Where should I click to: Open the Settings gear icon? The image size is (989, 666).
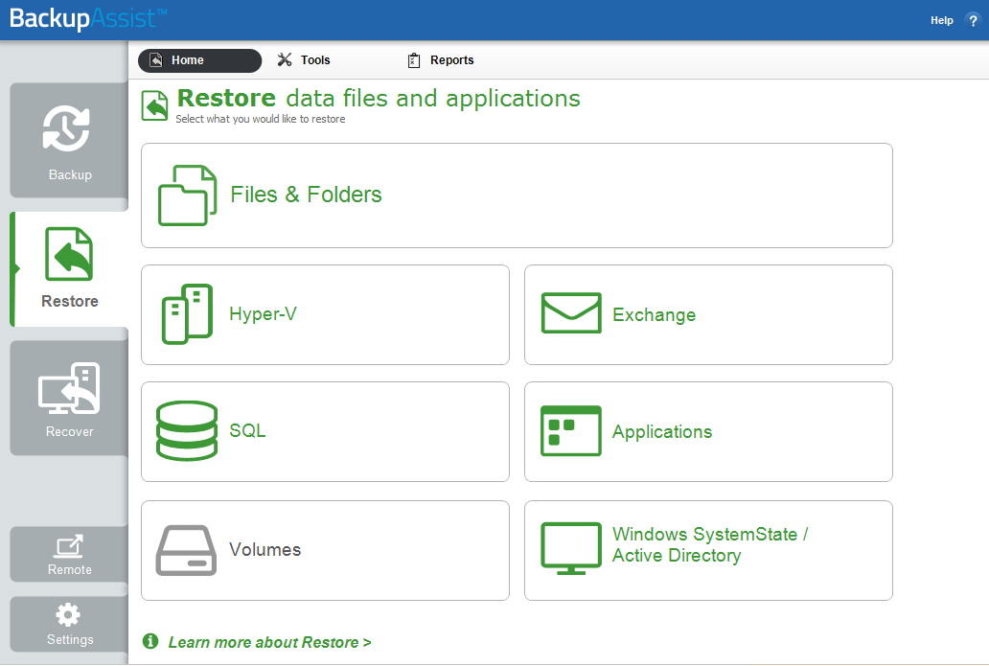[68, 615]
